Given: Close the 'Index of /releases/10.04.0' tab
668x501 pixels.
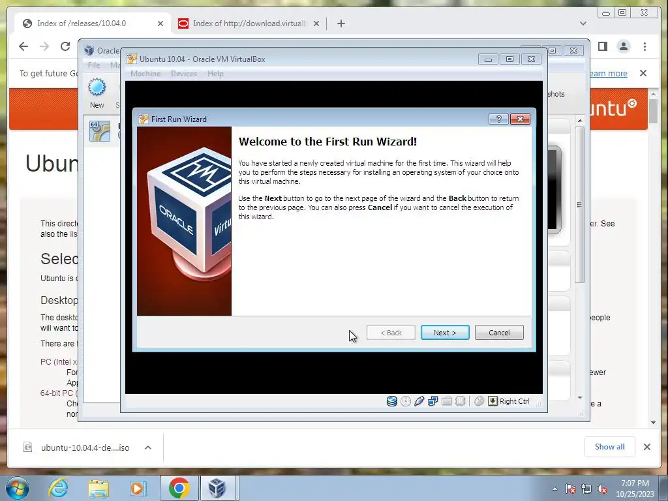Looking at the screenshot, I should coord(160,23).
